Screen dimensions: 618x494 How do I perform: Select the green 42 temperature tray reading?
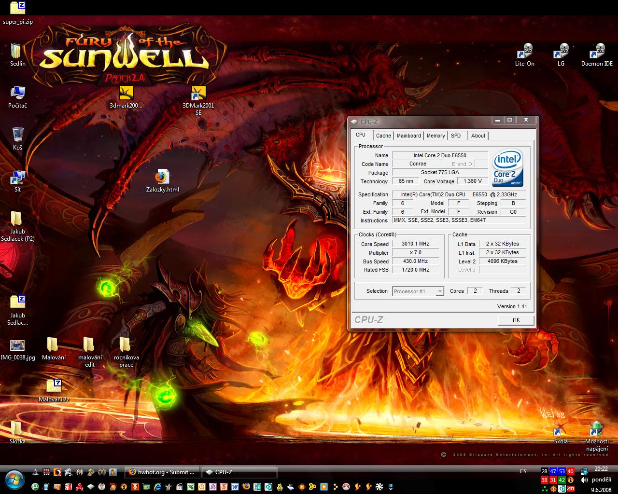point(562,480)
